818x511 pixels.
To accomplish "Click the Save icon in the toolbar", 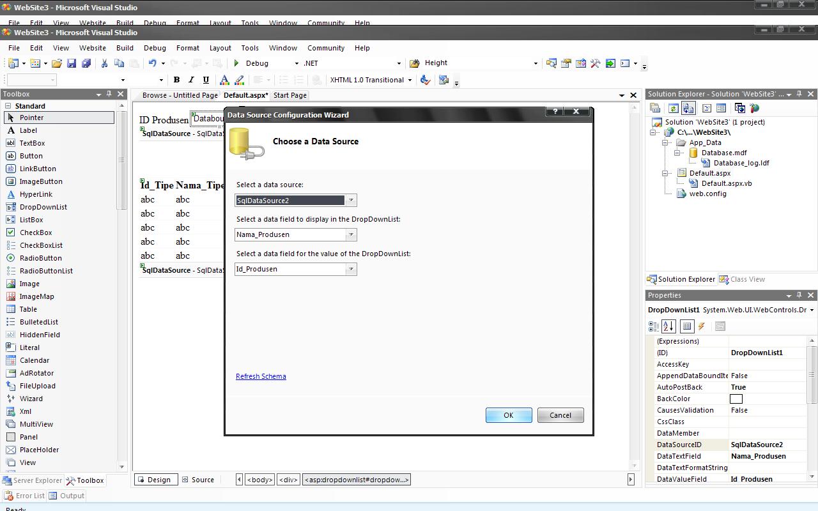I will point(72,63).
